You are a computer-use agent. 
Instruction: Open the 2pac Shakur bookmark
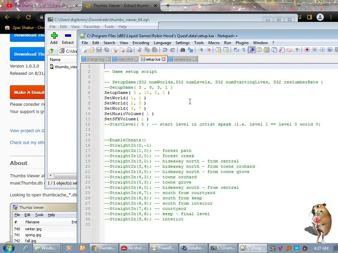tap(24, 28)
